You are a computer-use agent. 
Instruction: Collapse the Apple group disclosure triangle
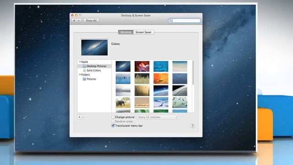tap(80, 62)
